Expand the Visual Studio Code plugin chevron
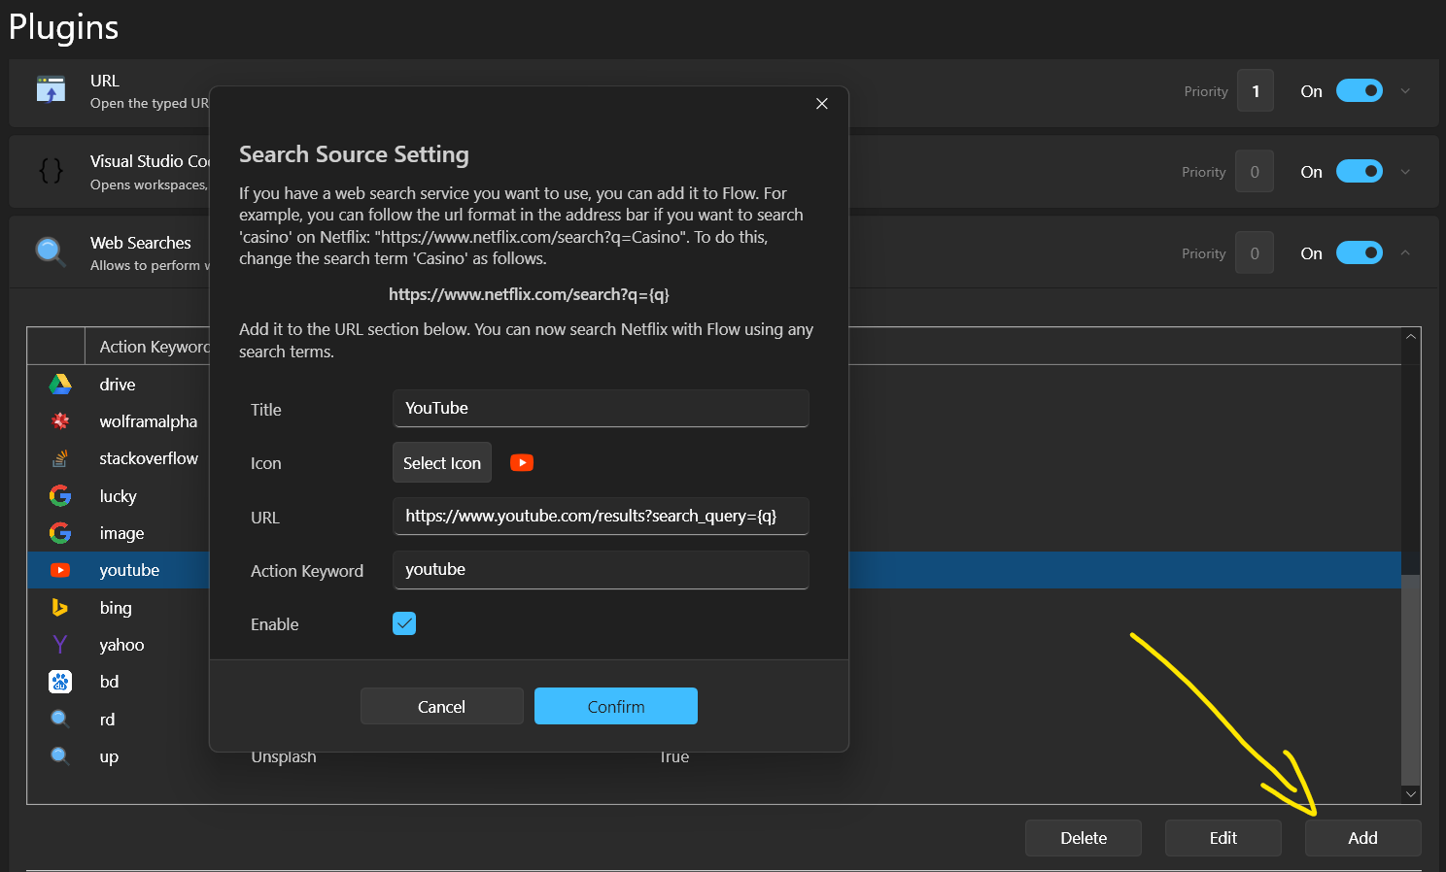This screenshot has height=872, width=1446. (x=1405, y=172)
